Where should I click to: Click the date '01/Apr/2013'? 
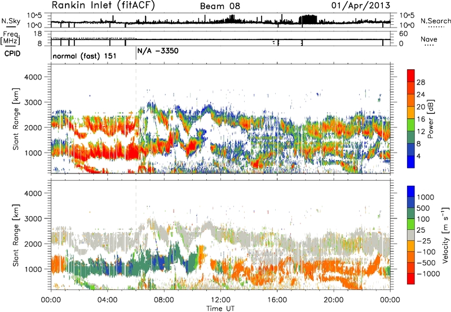(x=361, y=6)
